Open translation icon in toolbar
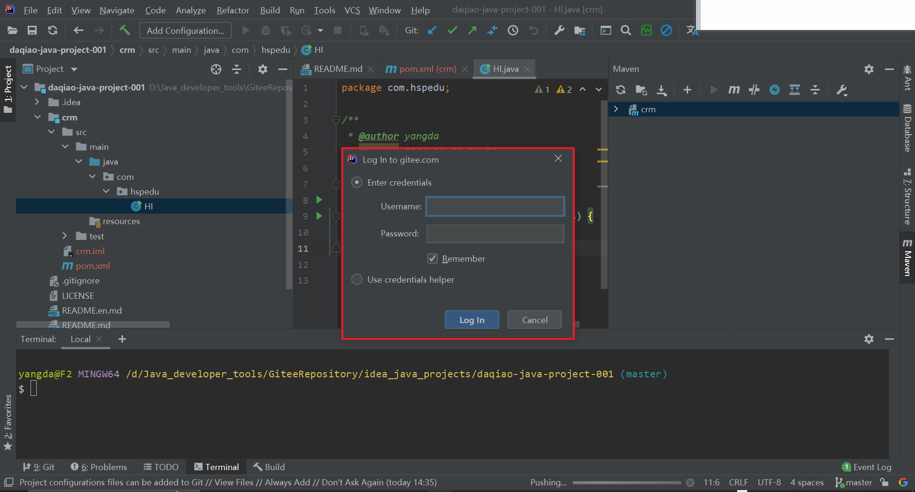This screenshot has width=915, height=492. (x=692, y=30)
